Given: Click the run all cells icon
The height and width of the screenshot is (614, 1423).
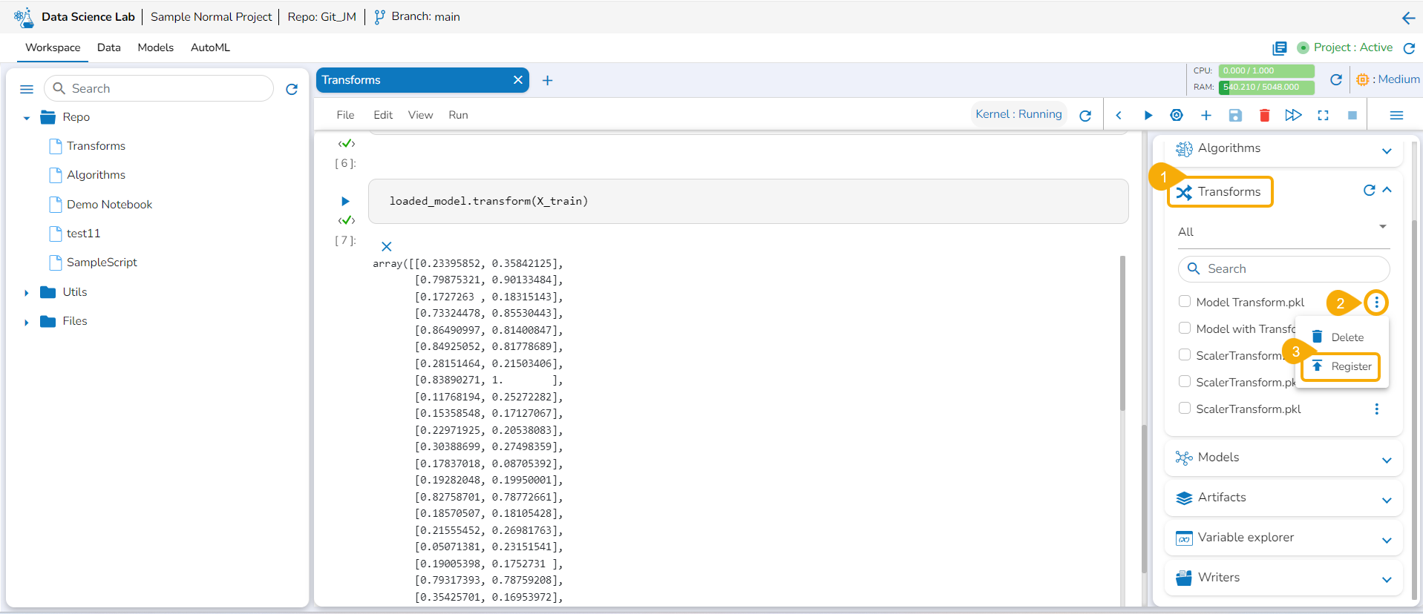Looking at the screenshot, I should (1293, 115).
